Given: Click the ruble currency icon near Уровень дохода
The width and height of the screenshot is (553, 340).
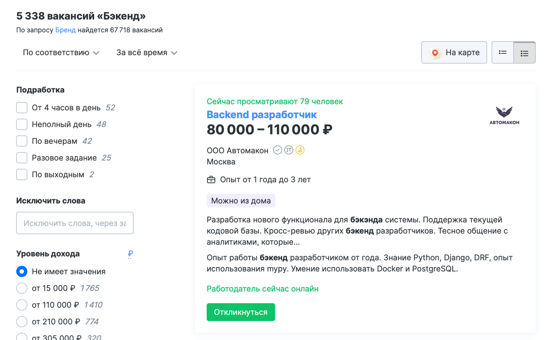Looking at the screenshot, I should coord(130,254).
